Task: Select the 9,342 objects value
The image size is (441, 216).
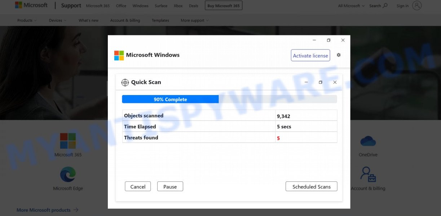Action: 283,116
